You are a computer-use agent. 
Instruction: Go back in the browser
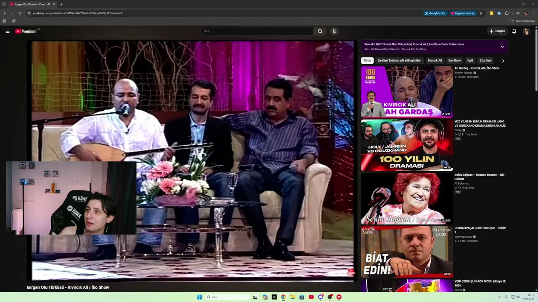(x=5, y=13)
